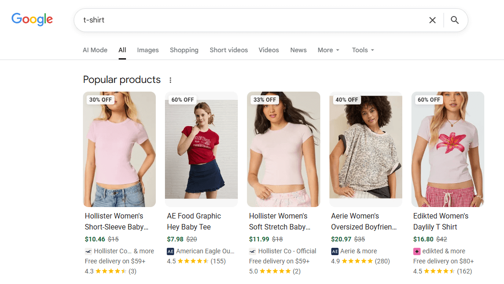Open the News tab
504x284 pixels.
pos(298,50)
